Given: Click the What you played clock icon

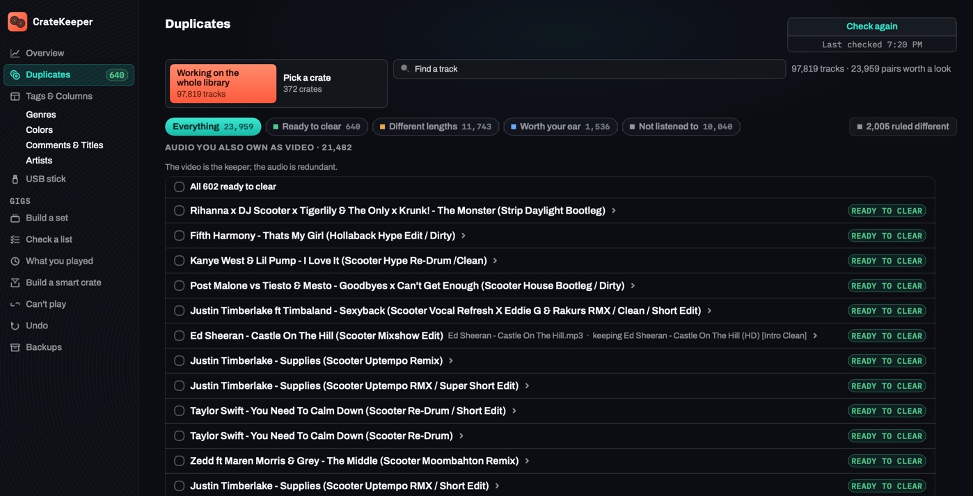Looking at the screenshot, I should (x=15, y=261).
